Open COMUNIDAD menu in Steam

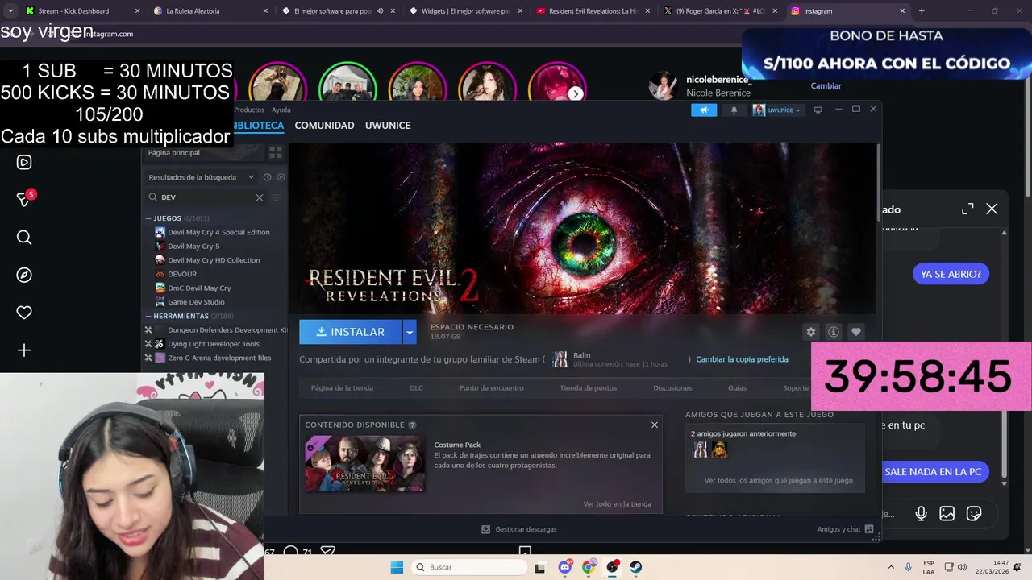(324, 126)
